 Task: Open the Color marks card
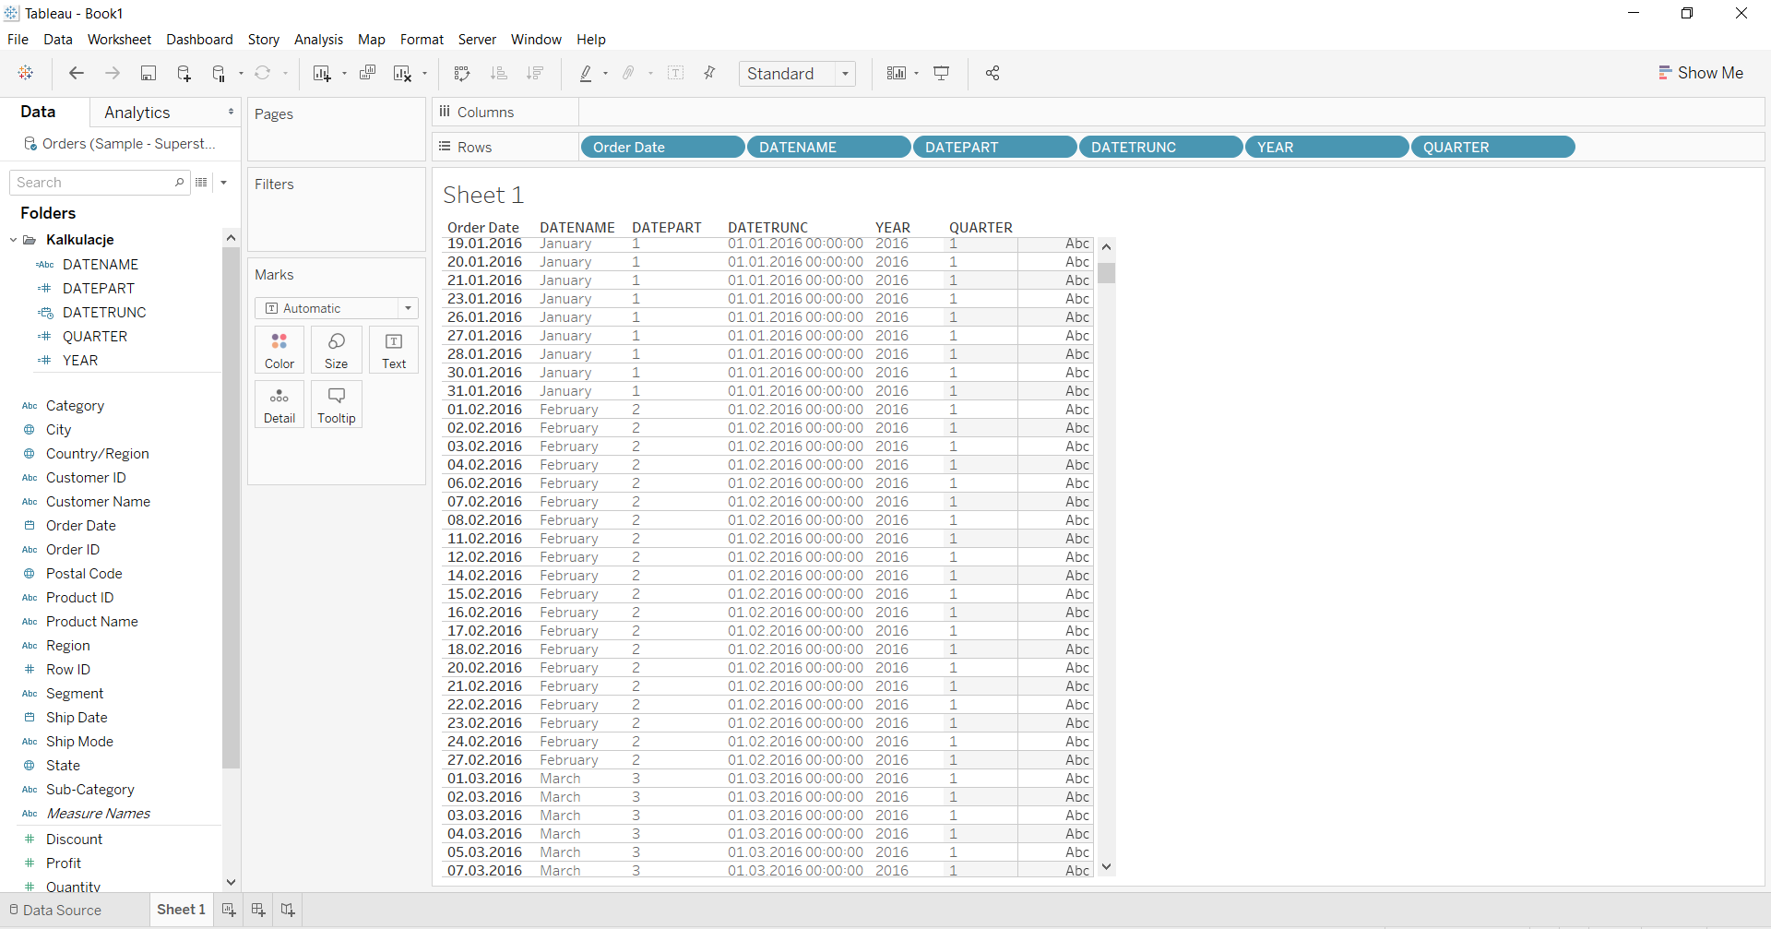pyautogui.click(x=279, y=350)
